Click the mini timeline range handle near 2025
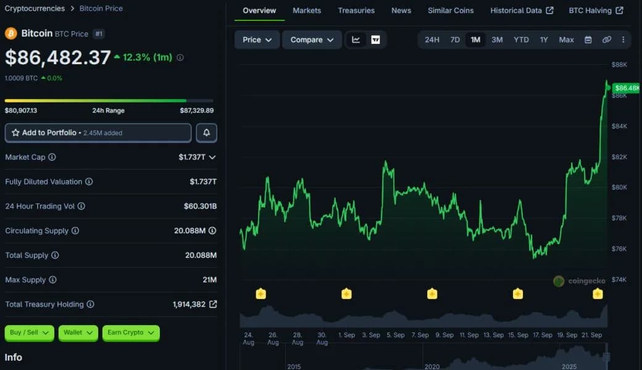 [606, 357]
